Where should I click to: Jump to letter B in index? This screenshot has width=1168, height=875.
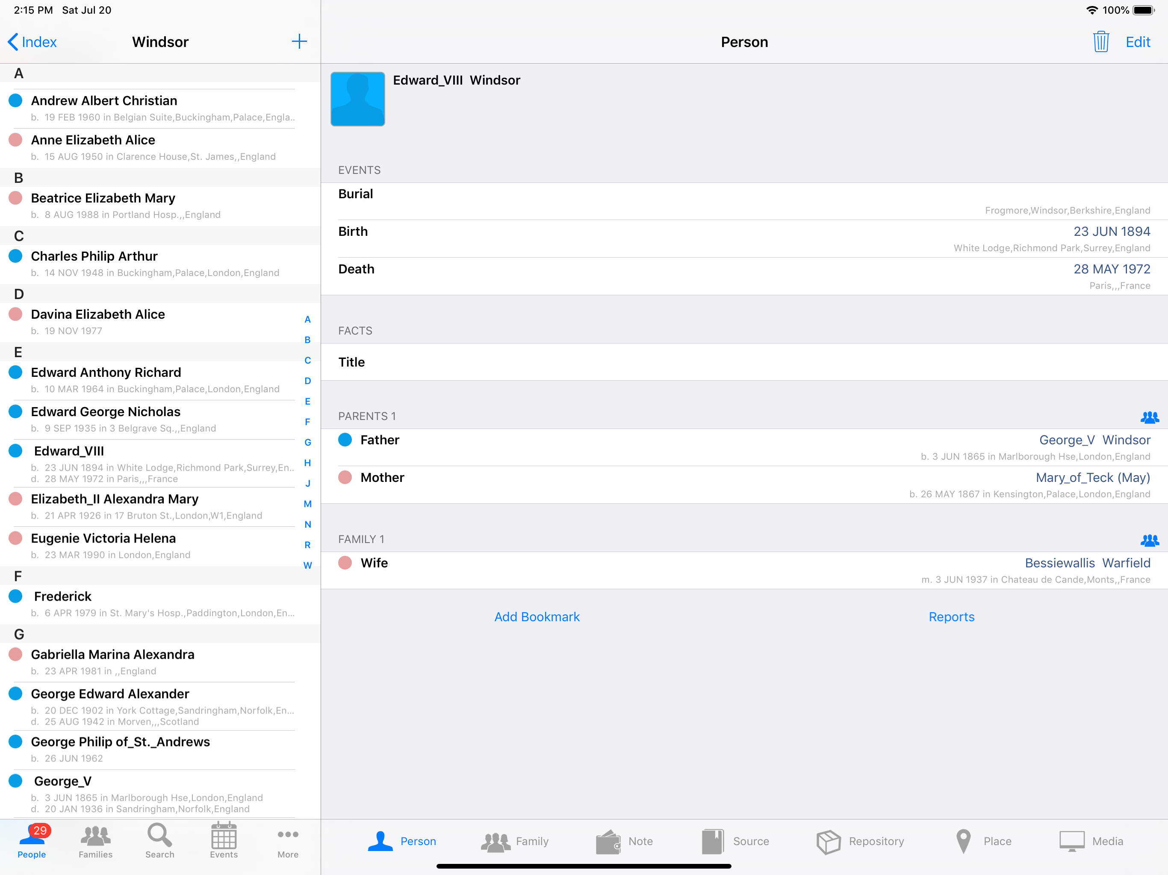click(307, 340)
